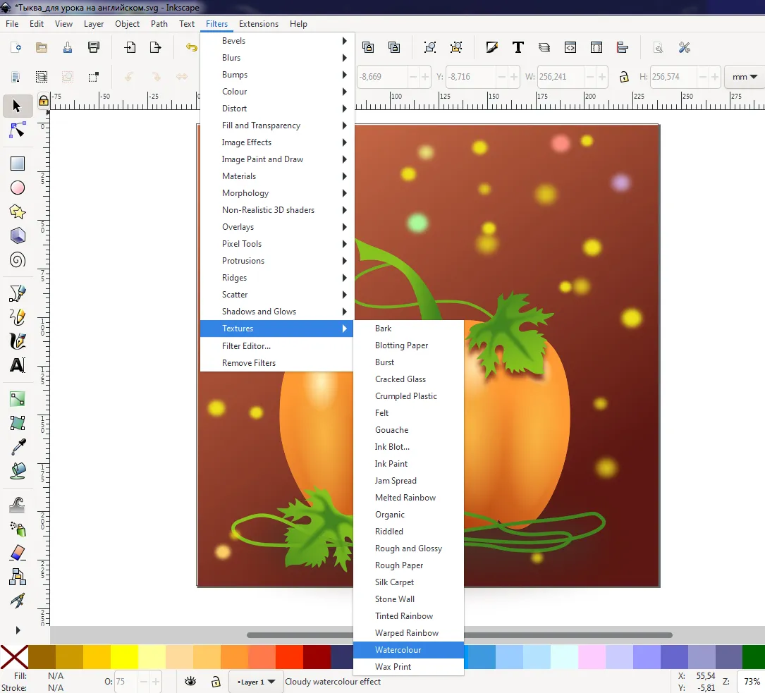Open the XML editor icon
Viewport: 765px width, 693px height.
coord(570,47)
